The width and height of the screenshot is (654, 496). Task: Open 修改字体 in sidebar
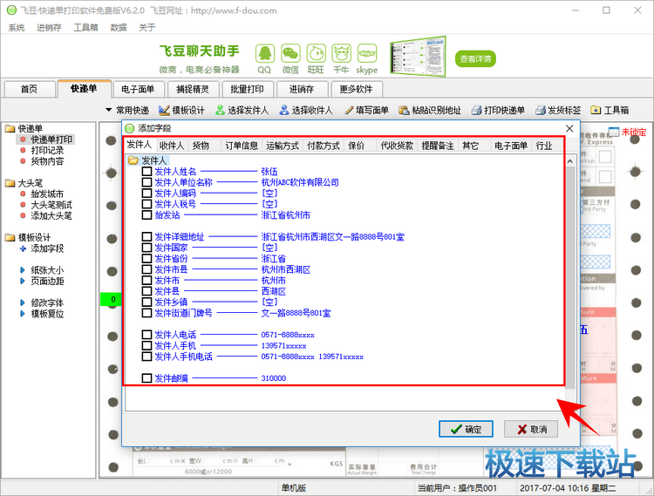pos(47,302)
